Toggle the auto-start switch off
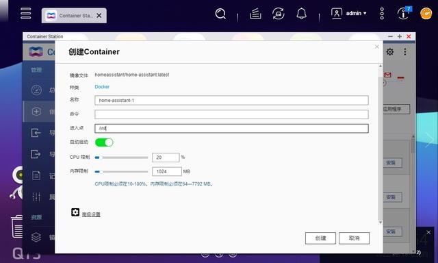Screen dimensions: 438x263 (104, 142)
